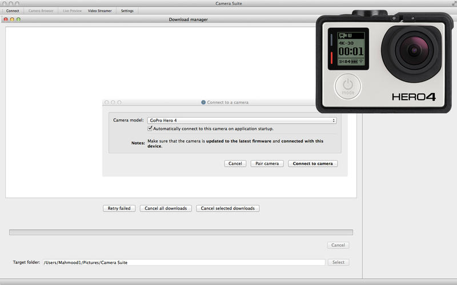Click into the Target folder path field
Image resolution: width=457 pixels, height=285 pixels.
pos(184,263)
